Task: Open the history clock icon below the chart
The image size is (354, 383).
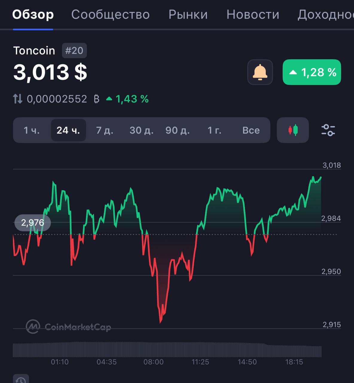Action: point(21,379)
